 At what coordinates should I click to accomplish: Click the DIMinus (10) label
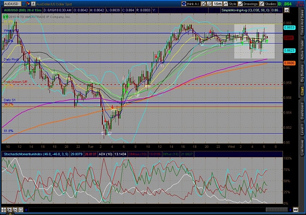click(x=138, y=154)
